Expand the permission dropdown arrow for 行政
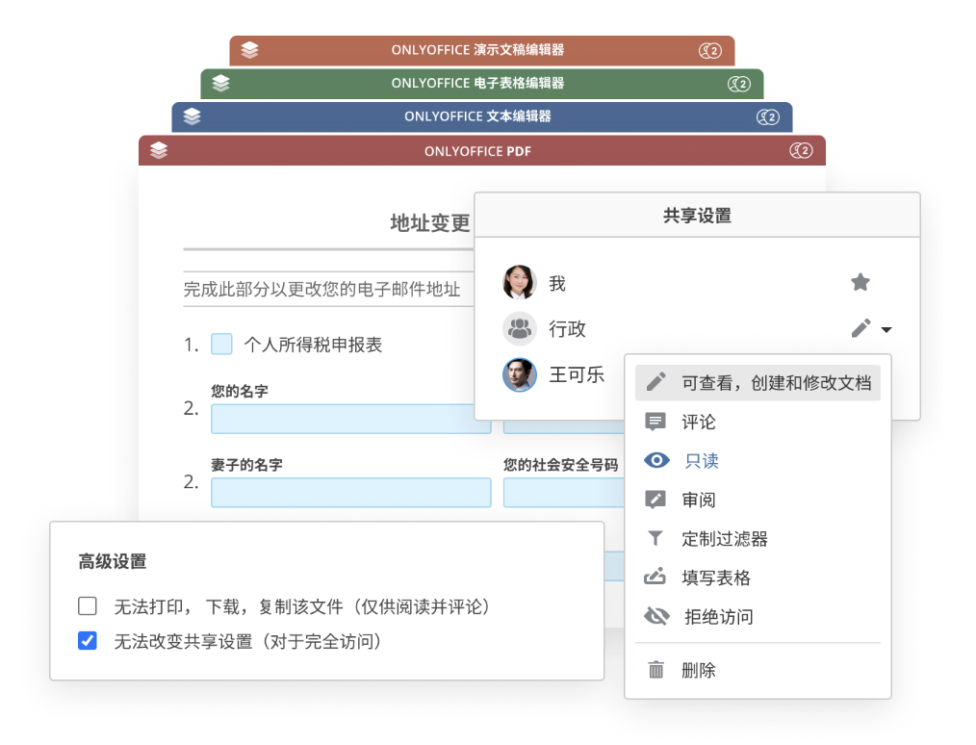The width and height of the screenshot is (976, 745). coord(886,330)
